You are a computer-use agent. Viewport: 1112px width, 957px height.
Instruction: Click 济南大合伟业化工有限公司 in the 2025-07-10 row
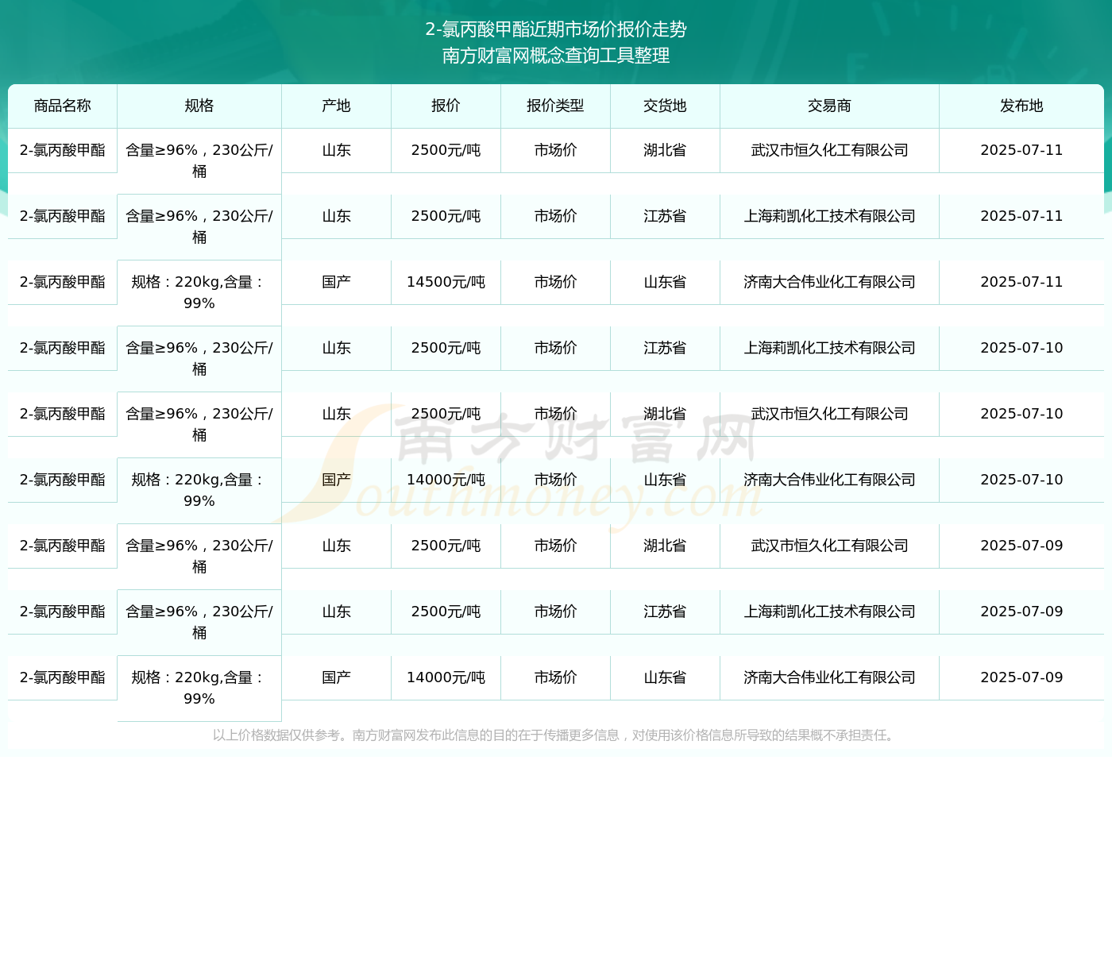pyautogui.click(x=829, y=480)
